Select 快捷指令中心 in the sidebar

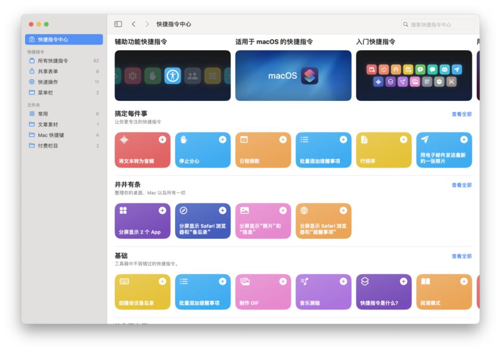click(x=64, y=39)
